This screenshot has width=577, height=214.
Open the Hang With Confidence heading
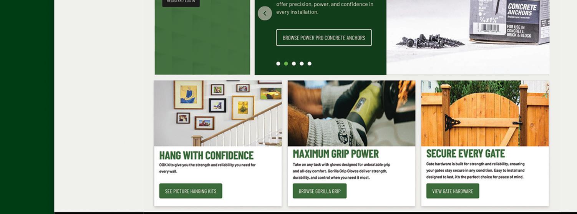(206, 155)
